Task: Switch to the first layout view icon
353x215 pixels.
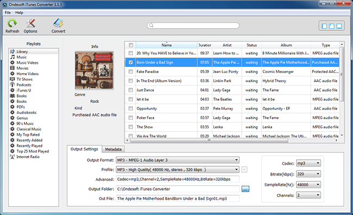Action: 324,26
